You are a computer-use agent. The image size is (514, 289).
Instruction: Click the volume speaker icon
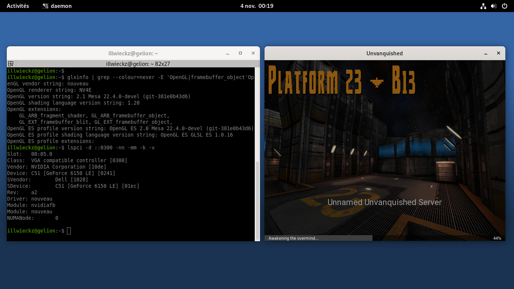point(494,6)
